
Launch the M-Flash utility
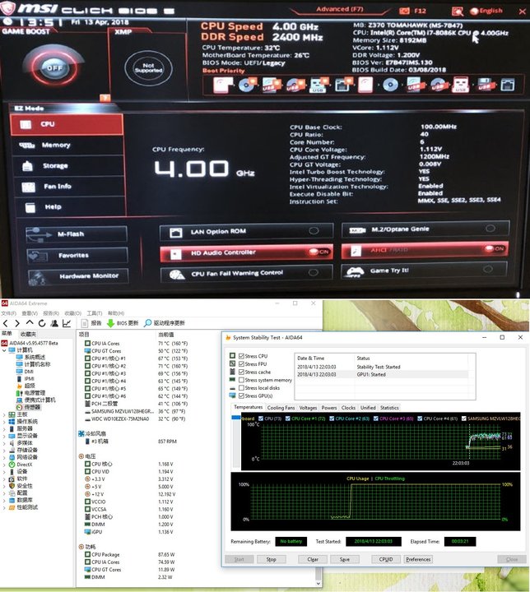(77, 234)
